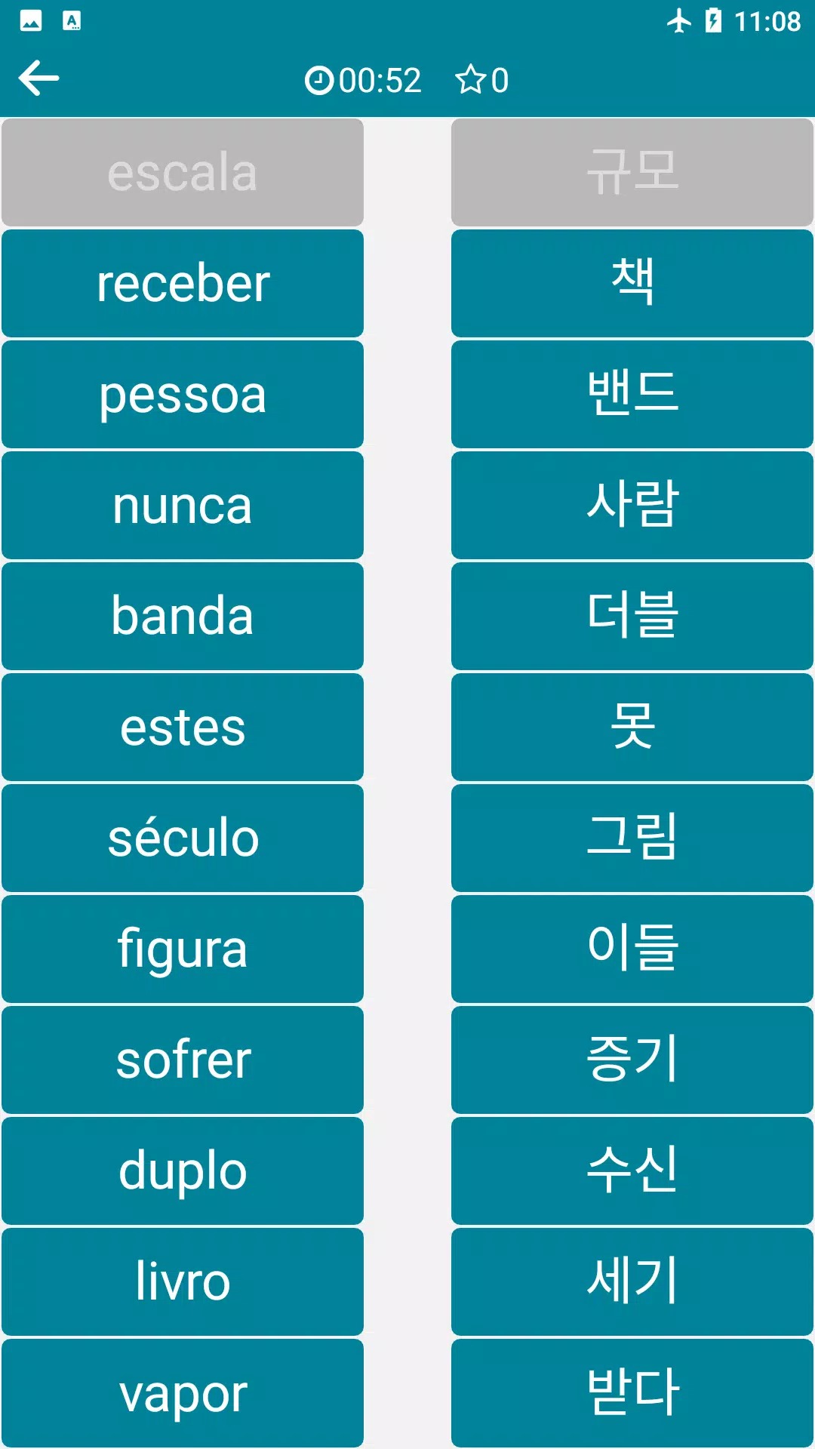Pick the Korean word "받다"

632,1393
